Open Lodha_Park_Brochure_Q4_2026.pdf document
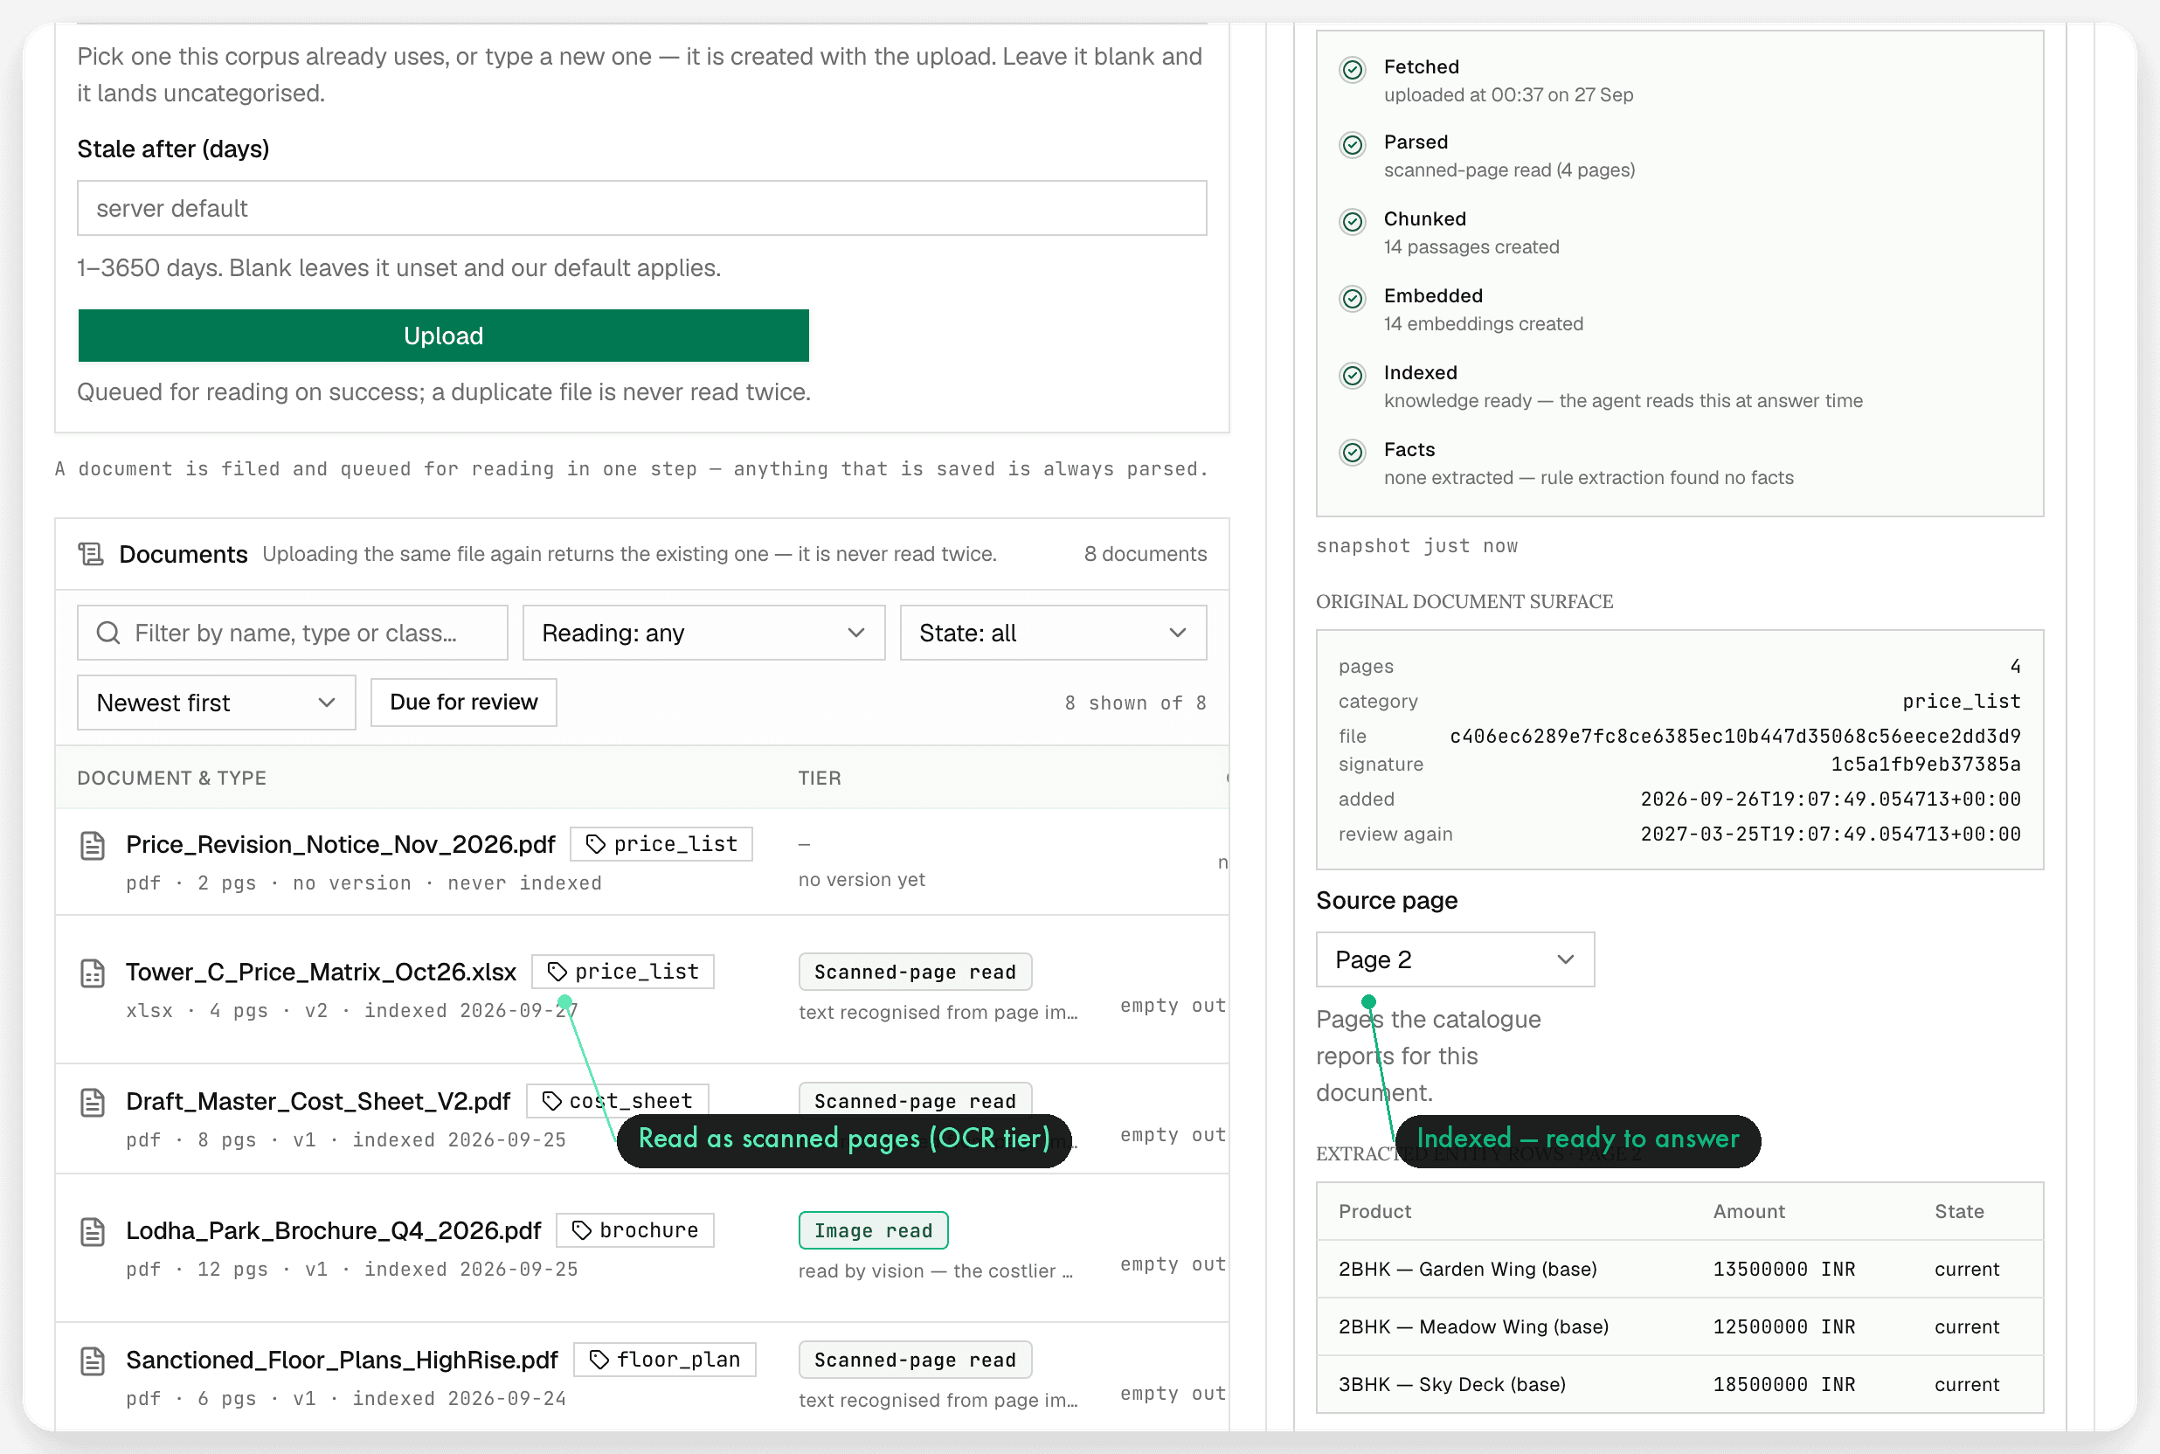The height and width of the screenshot is (1454, 2160). (x=333, y=1231)
